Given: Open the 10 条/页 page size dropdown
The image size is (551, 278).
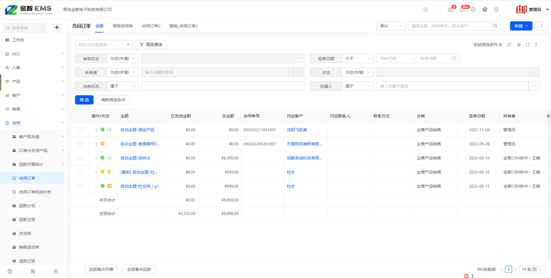Looking at the screenshot, I should (532, 269).
